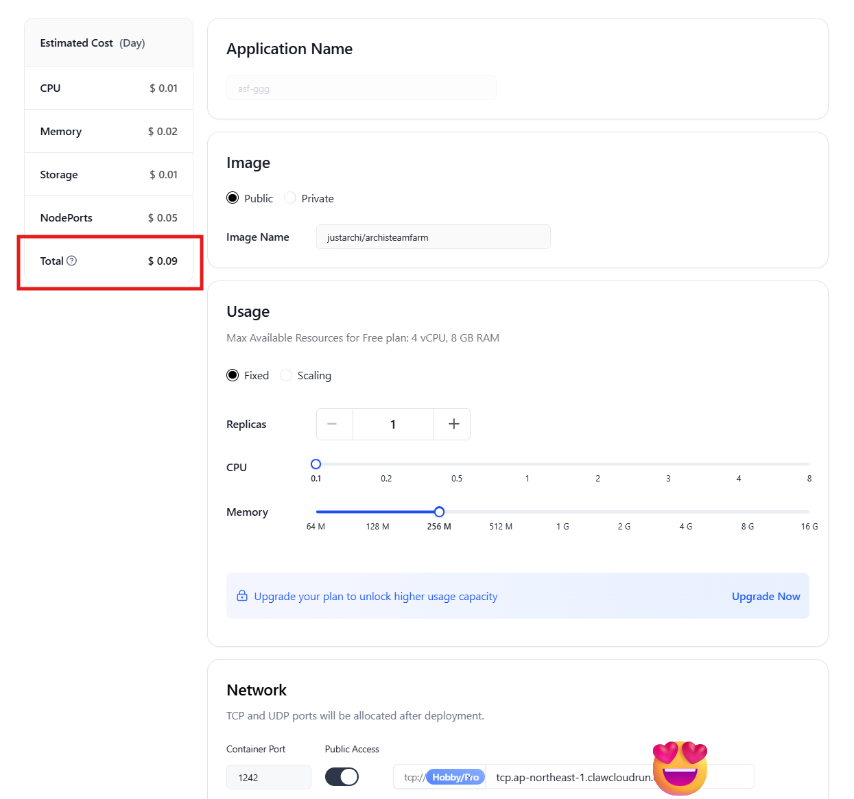The width and height of the screenshot is (854, 799).
Task: Set Memory slider to 512 M
Action: [x=501, y=512]
